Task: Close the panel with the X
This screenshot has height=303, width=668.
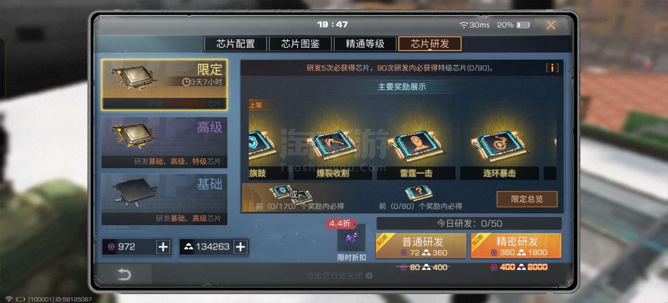Action: [x=551, y=25]
